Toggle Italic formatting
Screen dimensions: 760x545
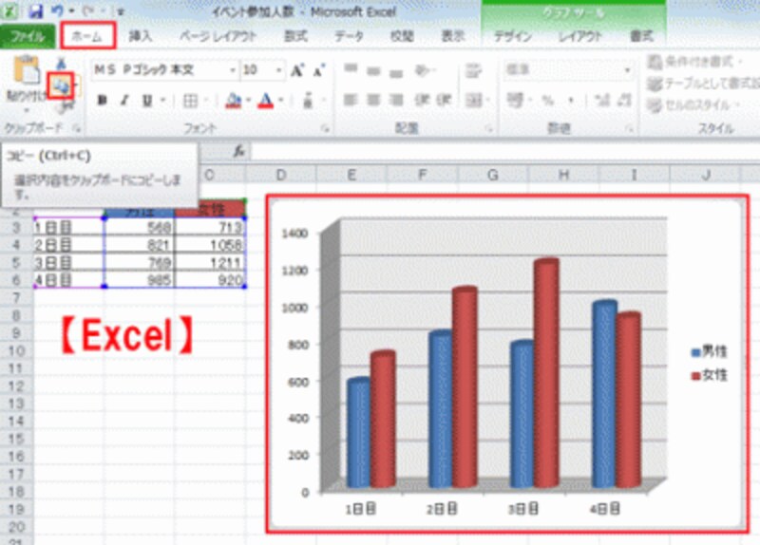(124, 101)
